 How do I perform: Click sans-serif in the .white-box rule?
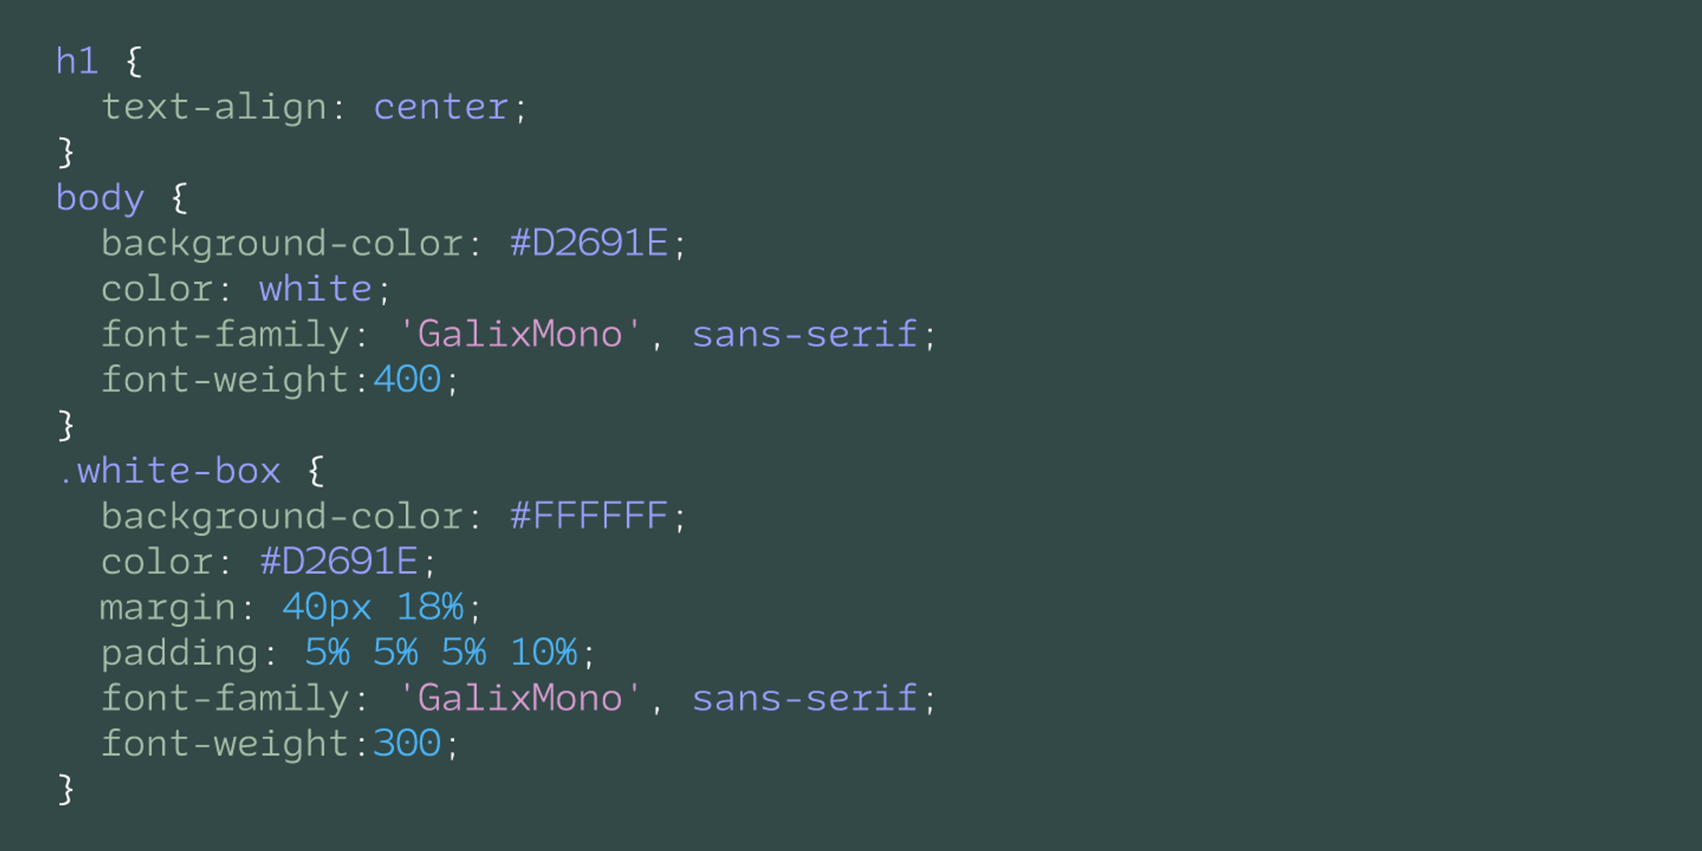tap(804, 698)
